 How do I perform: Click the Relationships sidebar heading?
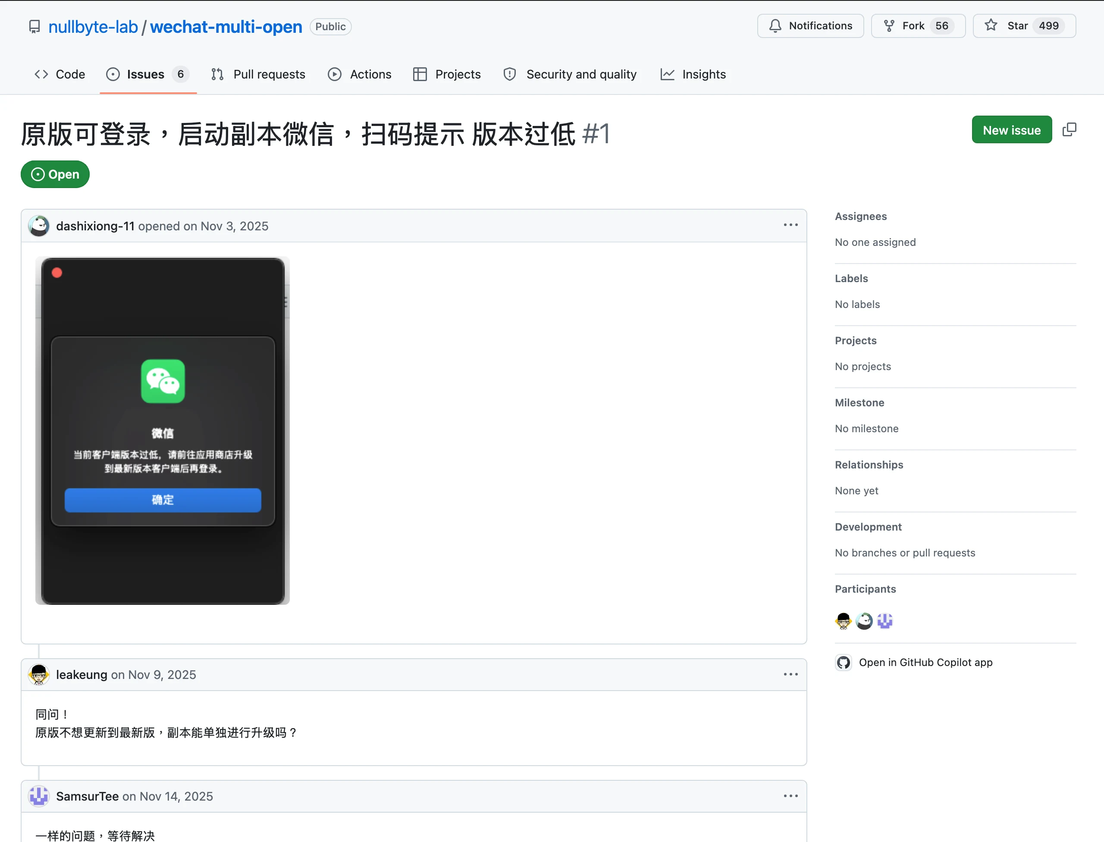point(869,465)
